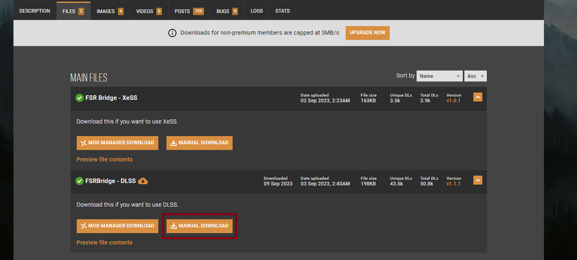Click the 163KB file size value

368,101
